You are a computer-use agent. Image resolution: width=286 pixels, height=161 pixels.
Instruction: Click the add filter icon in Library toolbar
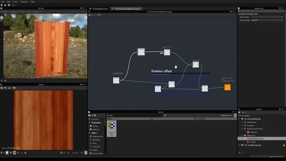coord(93,115)
